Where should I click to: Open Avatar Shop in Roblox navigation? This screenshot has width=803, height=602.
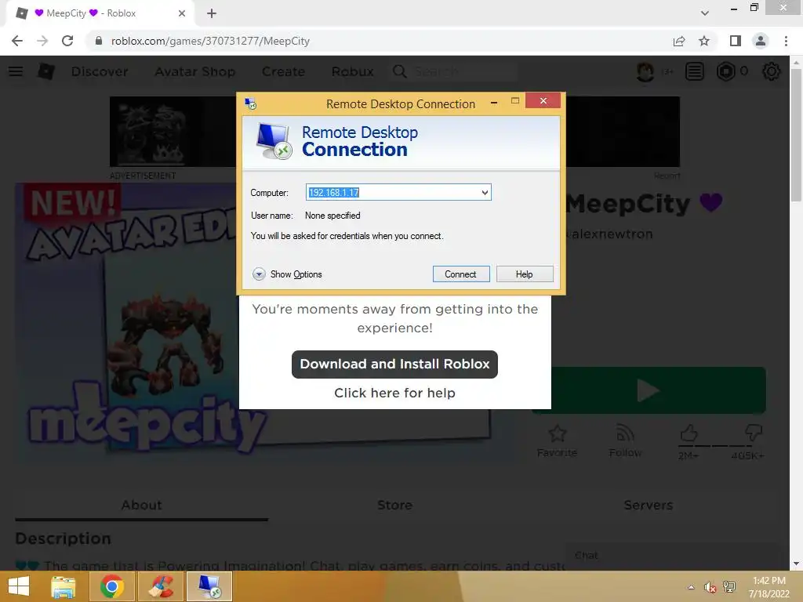(x=195, y=71)
